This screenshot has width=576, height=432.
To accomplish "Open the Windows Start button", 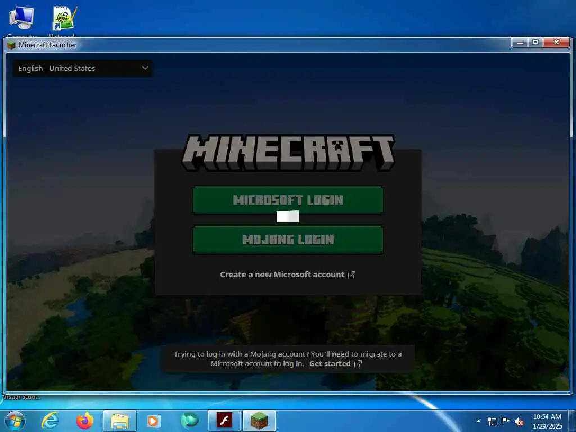I will click(x=15, y=421).
